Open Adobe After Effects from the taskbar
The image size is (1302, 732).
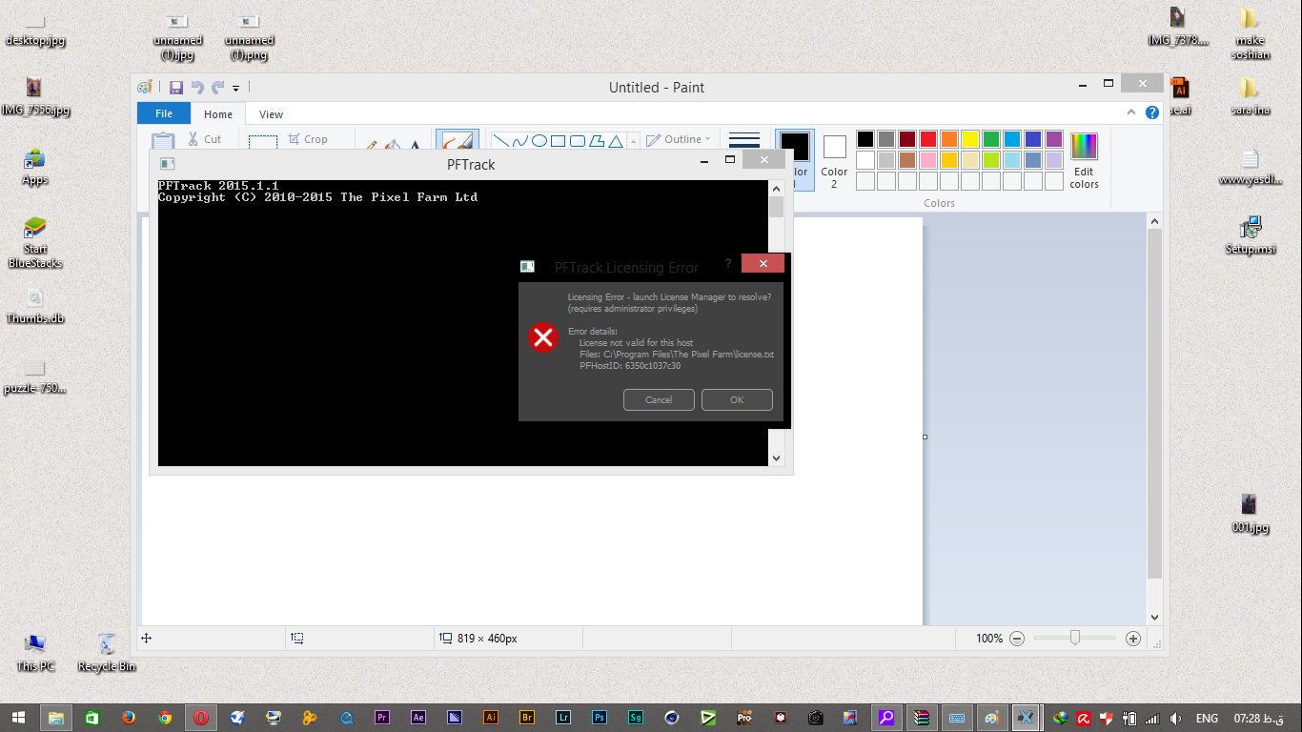coord(418,718)
